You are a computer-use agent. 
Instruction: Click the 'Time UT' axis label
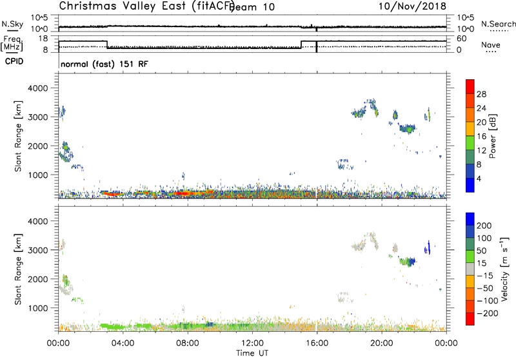click(x=252, y=353)
